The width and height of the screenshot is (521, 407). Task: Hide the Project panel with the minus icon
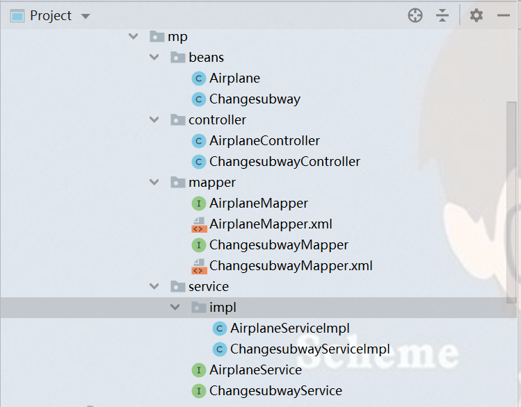(x=504, y=15)
